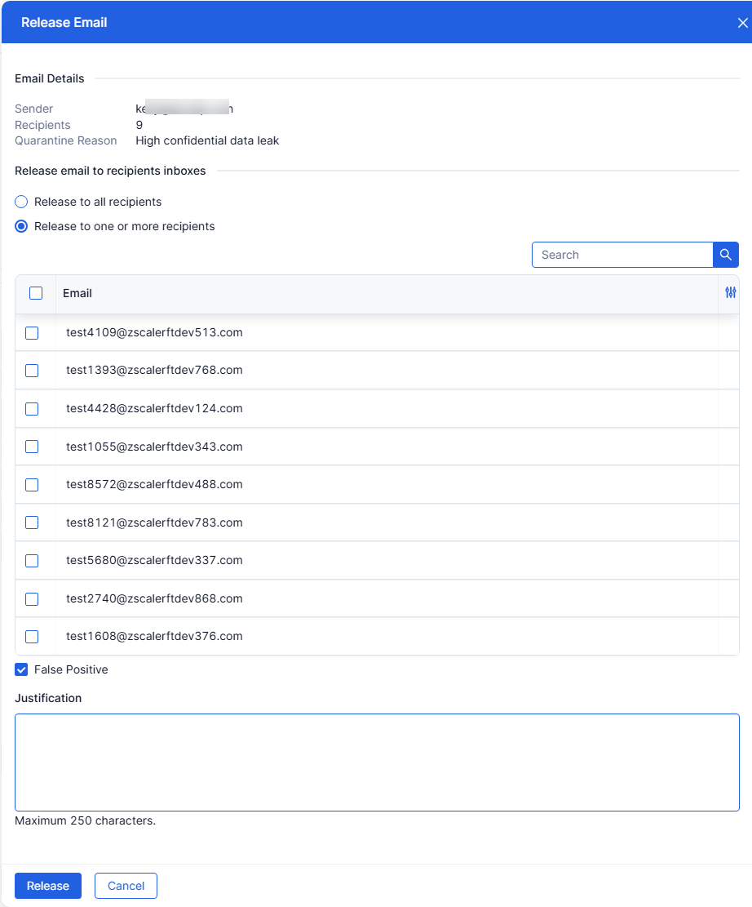752x907 pixels.
Task: Check test1608@zscalerftdev376.com recipient
Action: coord(32,636)
